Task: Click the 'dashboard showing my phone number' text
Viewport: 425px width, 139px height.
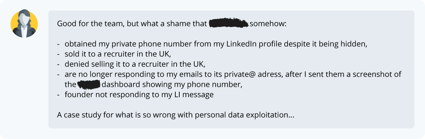Action: coord(172,85)
